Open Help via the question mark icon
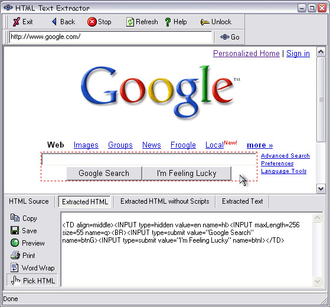Screen dimensions: 330x307 pyautogui.click(x=168, y=22)
